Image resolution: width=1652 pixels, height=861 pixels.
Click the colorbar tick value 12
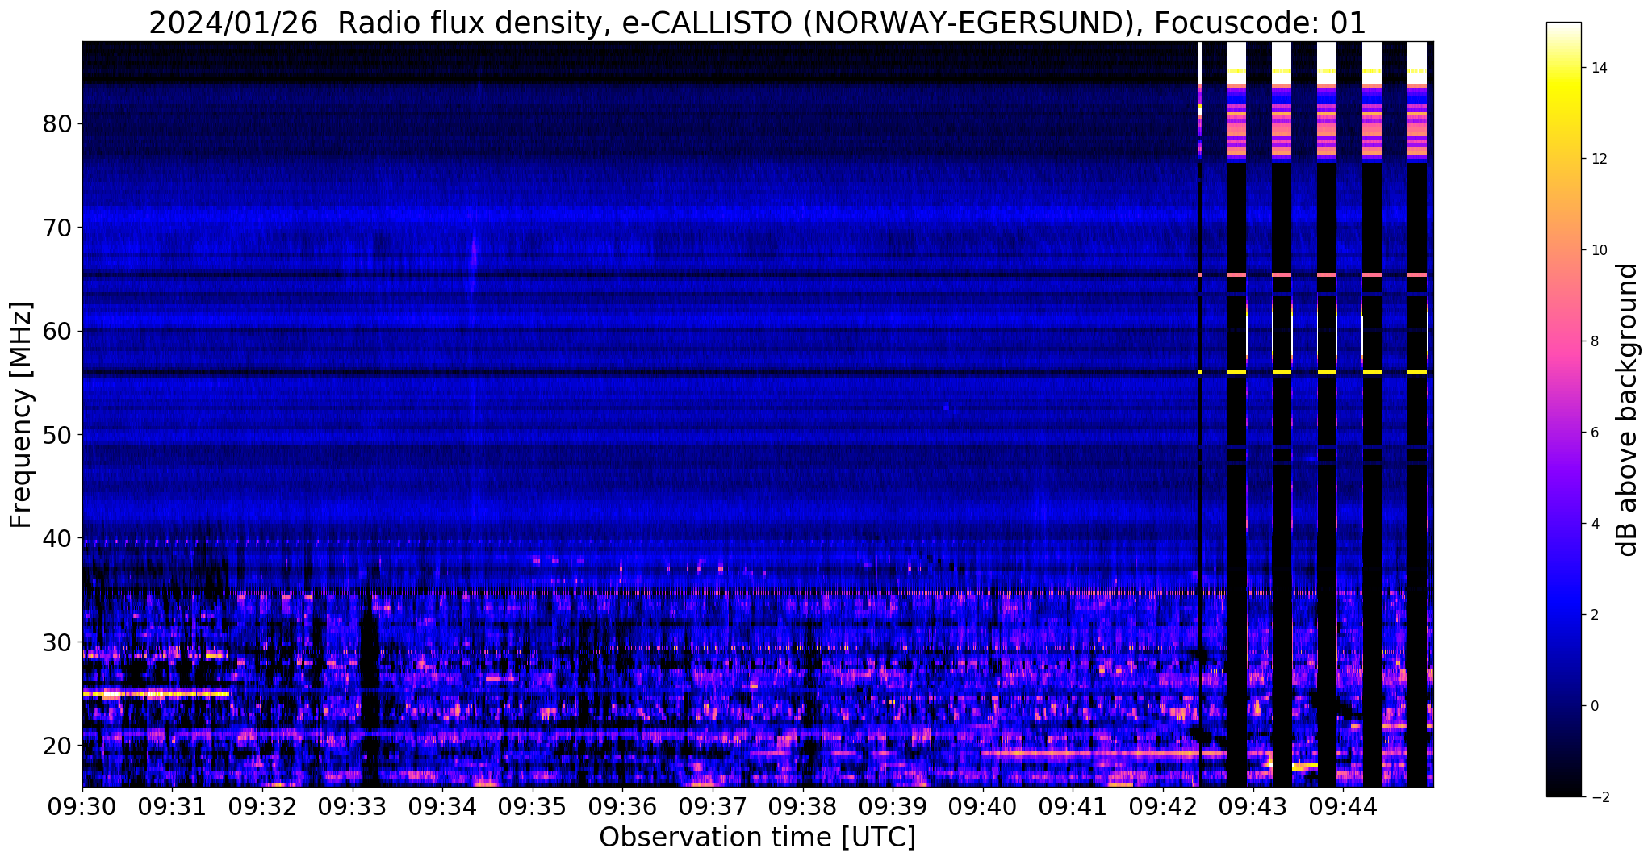1597,159
